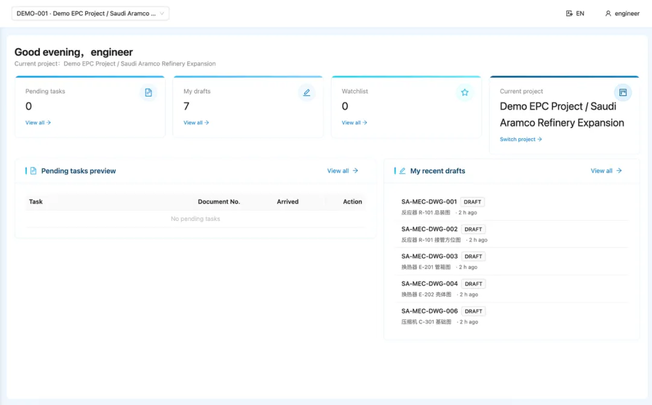Image resolution: width=652 pixels, height=405 pixels.
Task: Open View all under Pending tasks card
Action: pyautogui.click(x=38, y=123)
